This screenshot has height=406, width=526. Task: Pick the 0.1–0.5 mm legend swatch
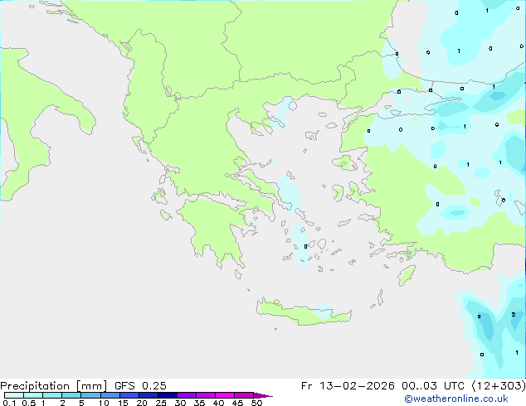(x=14, y=395)
